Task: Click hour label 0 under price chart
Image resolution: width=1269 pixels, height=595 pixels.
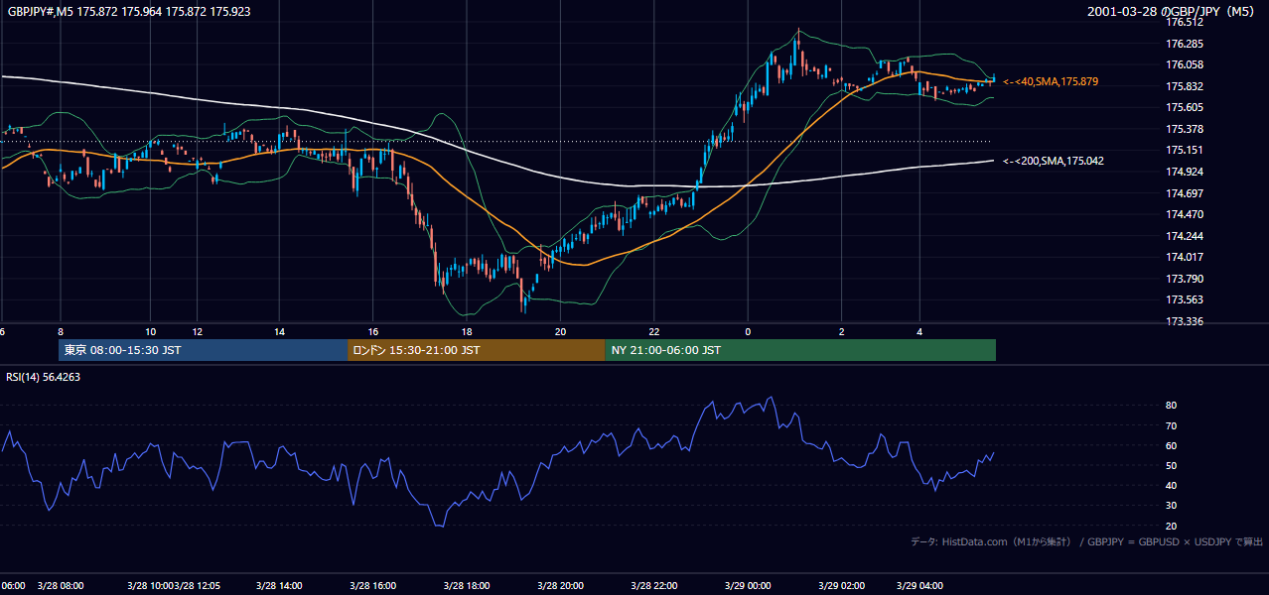Action: pyautogui.click(x=748, y=331)
